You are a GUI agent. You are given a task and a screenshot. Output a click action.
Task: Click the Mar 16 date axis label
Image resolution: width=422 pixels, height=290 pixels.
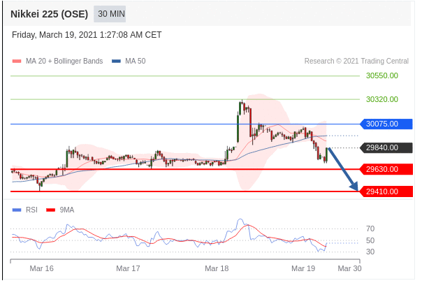tap(41, 268)
